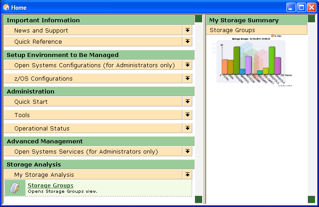Viewport: 319px width, 207px height.
Task: Expand Open Systems Services section
Action: pos(188,151)
